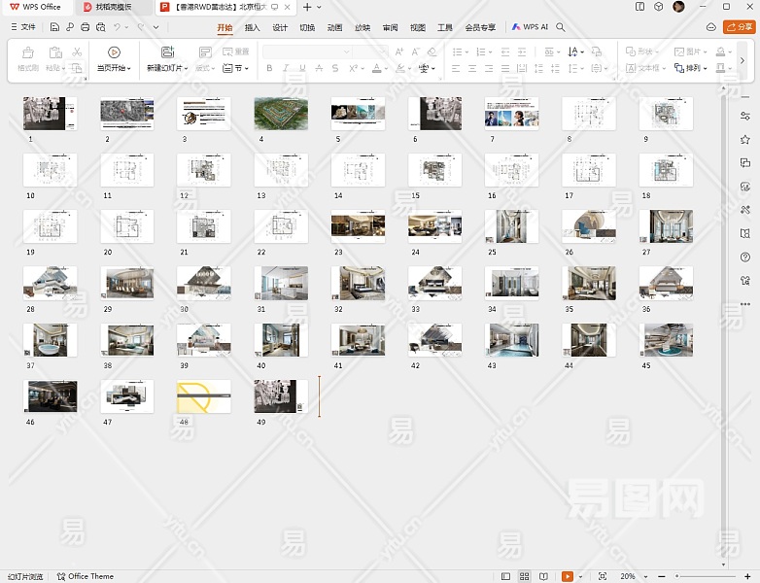760x583 pixels.
Task: Select slide 4 thumbnail with aerial rendering
Action: pyautogui.click(x=281, y=114)
